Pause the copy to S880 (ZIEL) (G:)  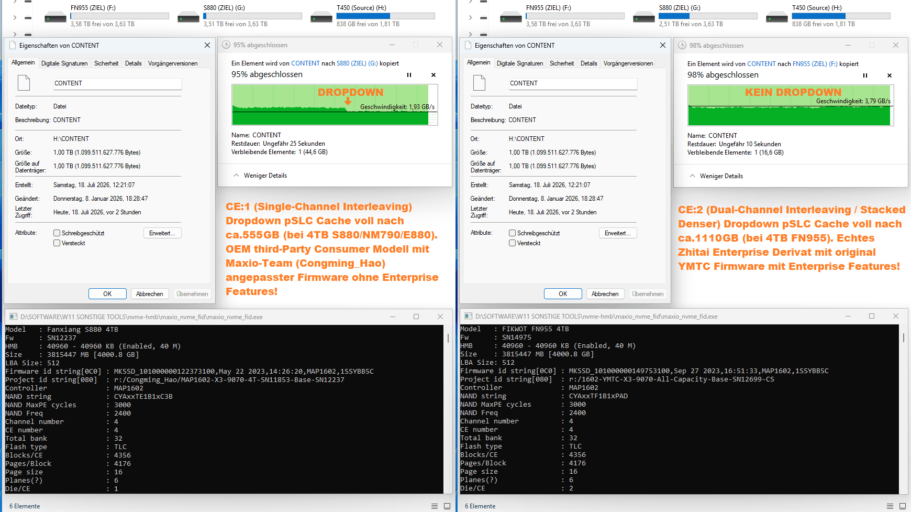point(409,75)
